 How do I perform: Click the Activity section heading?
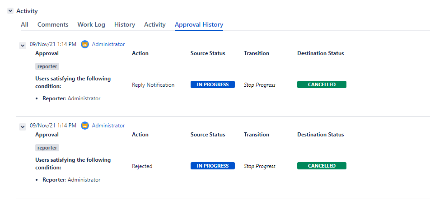point(27,11)
